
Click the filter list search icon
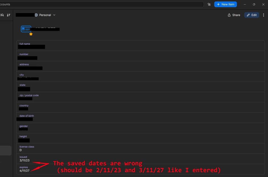[x=2, y=15]
